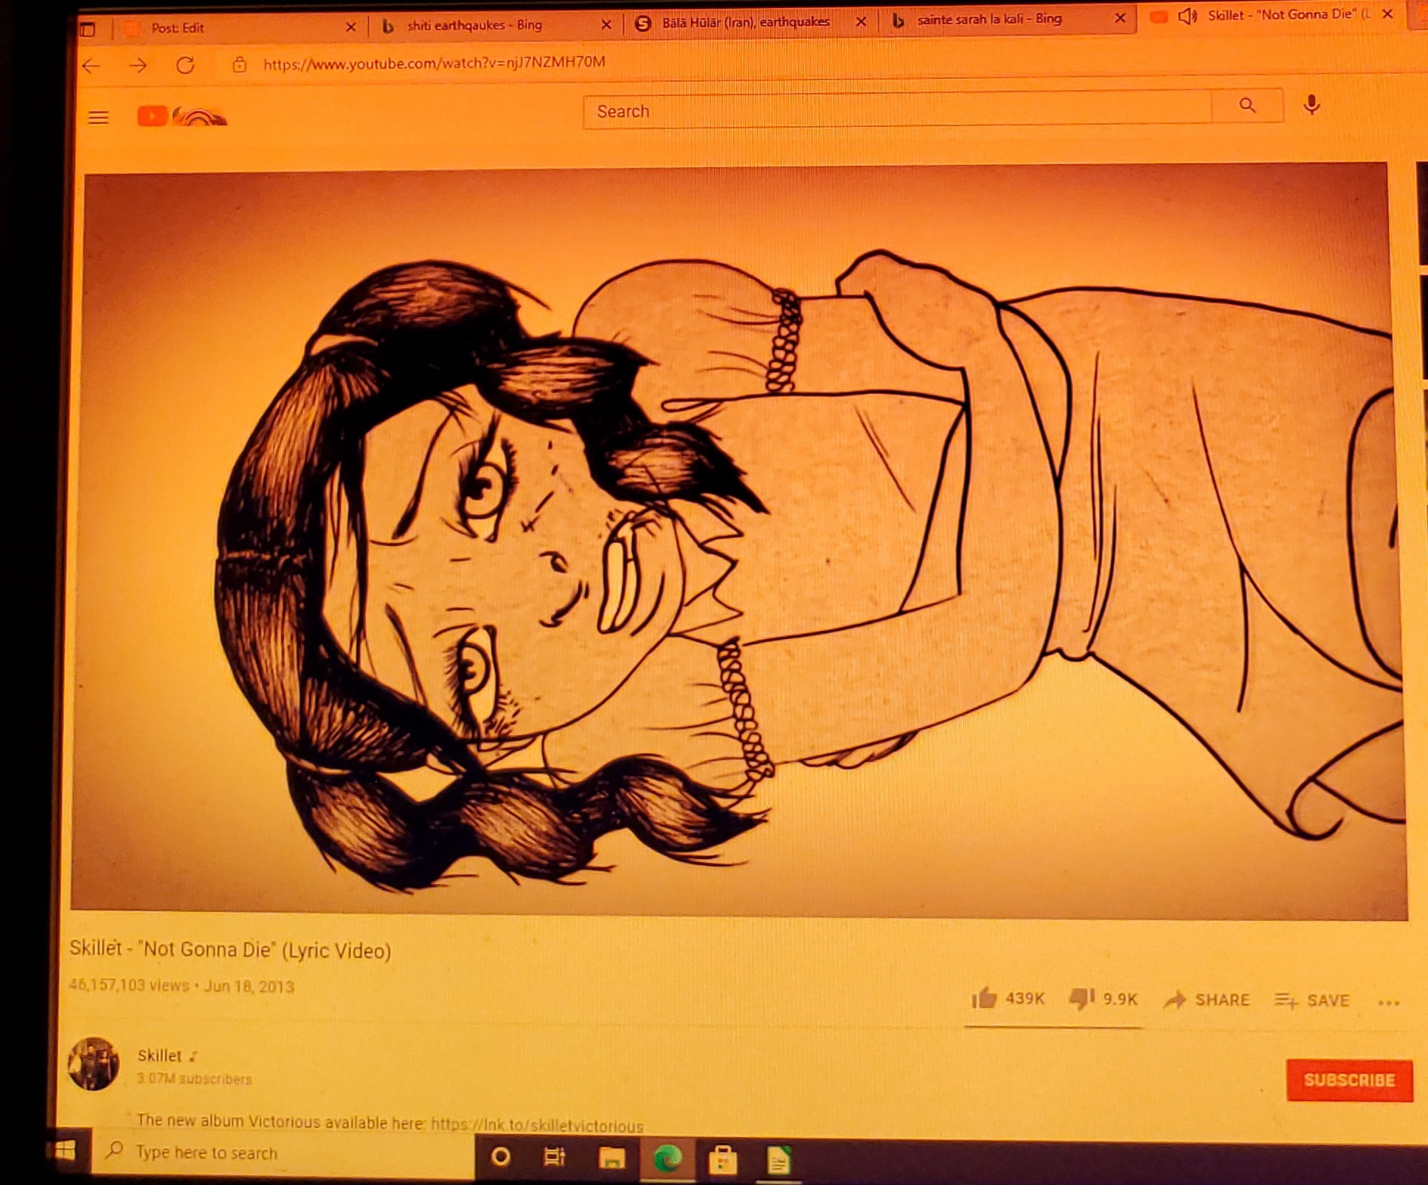Image resolution: width=1428 pixels, height=1185 pixels.
Task: Save video to playlist
Action: click(1313, 1001)
